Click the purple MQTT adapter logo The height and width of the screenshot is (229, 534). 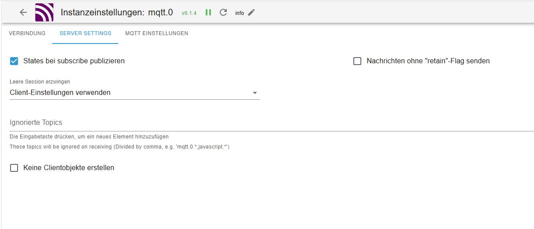[44, 12]
